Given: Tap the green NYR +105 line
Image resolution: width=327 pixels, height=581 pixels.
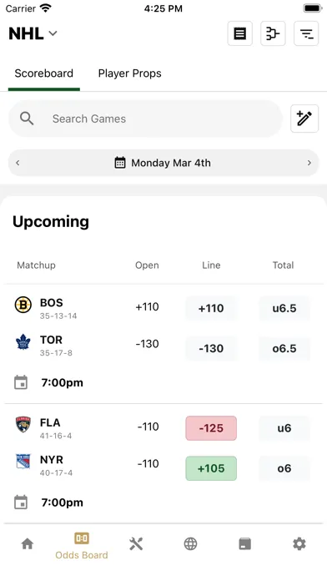Looking at the screenshot, I should (211, 468).
